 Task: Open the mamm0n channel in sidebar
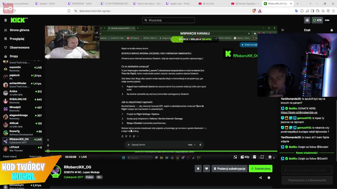click(x=22, y=69)
